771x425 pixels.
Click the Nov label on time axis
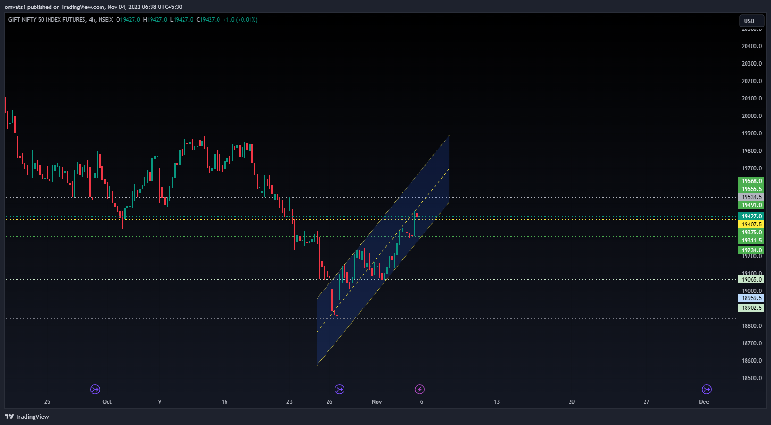click(377, 402)
